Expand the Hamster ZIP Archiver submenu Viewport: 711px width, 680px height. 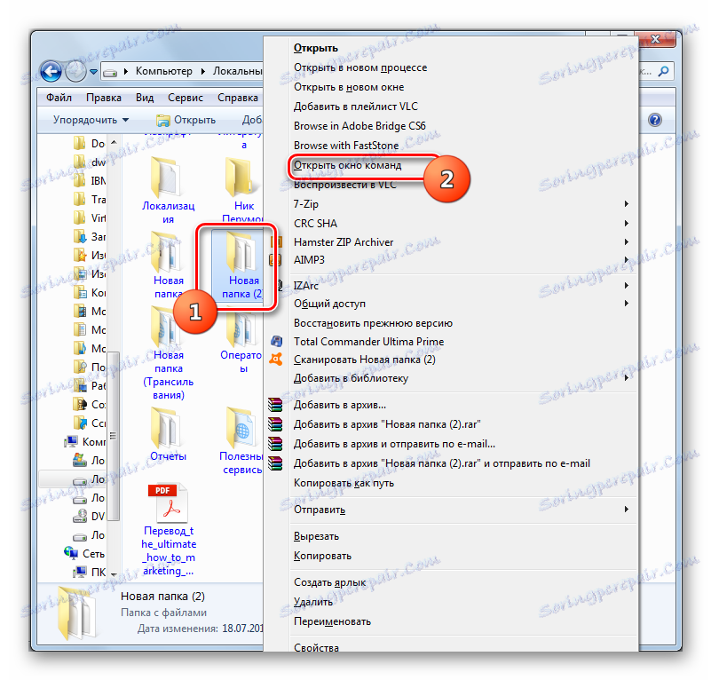[626, 241]
